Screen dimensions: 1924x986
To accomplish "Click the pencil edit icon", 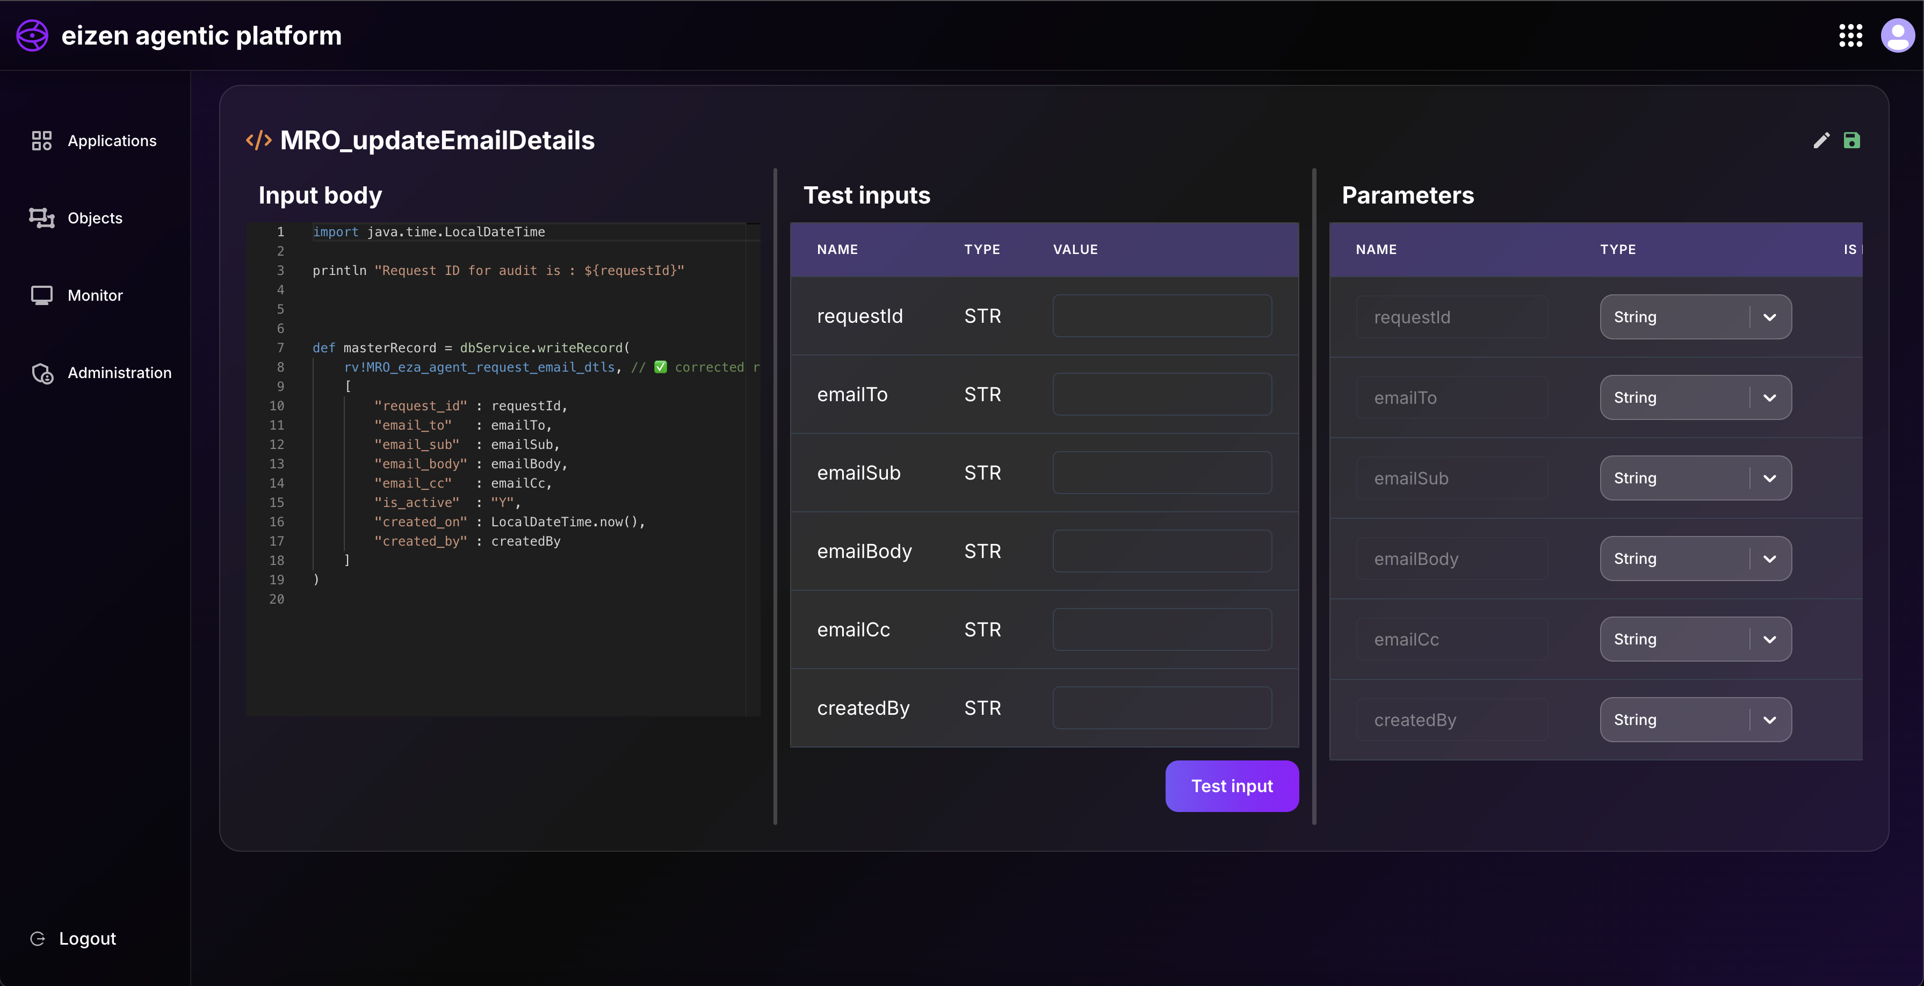I will click(x=1821, y=140).
